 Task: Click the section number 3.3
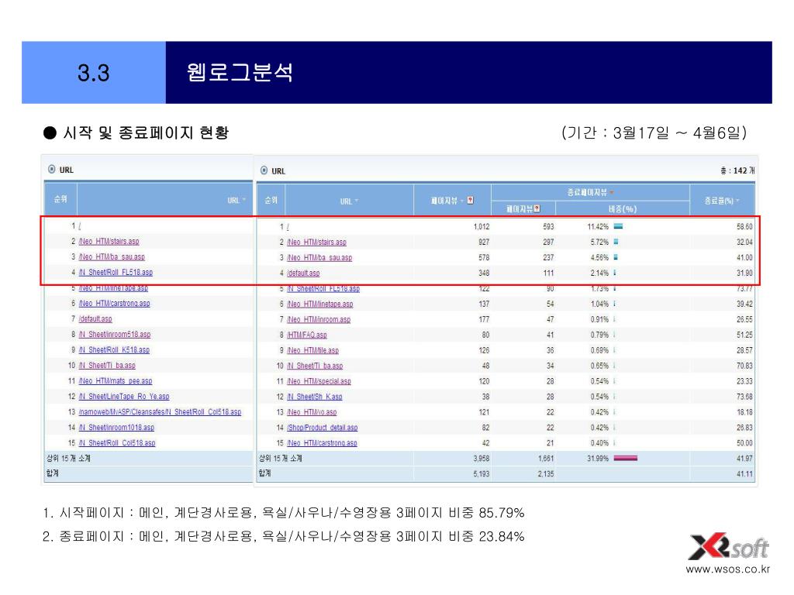click(94, 72)
